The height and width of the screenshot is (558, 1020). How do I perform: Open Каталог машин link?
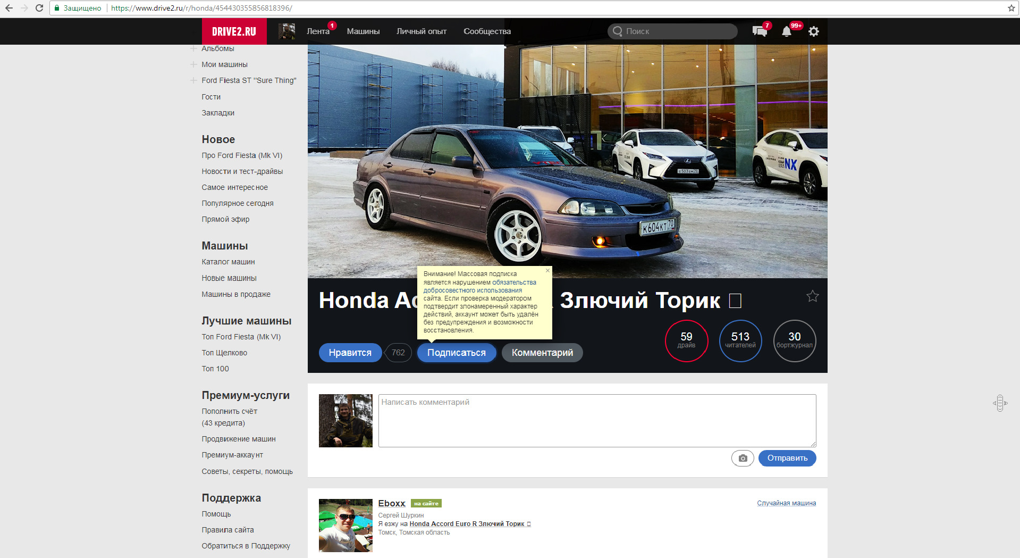(x=228, y=262)
